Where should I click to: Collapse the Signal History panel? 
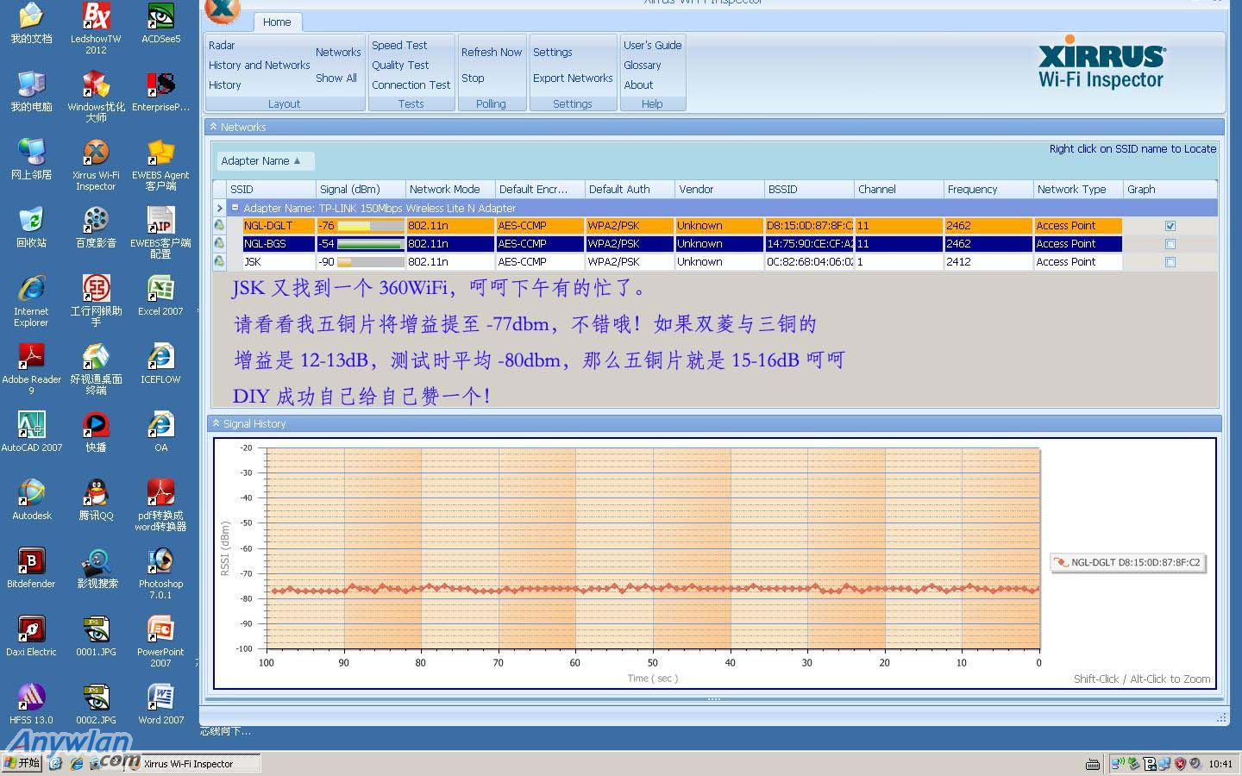click(216, 423)
